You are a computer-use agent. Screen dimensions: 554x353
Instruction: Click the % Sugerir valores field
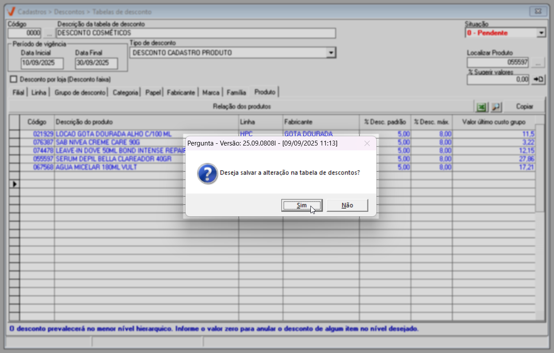click(498, 80)
